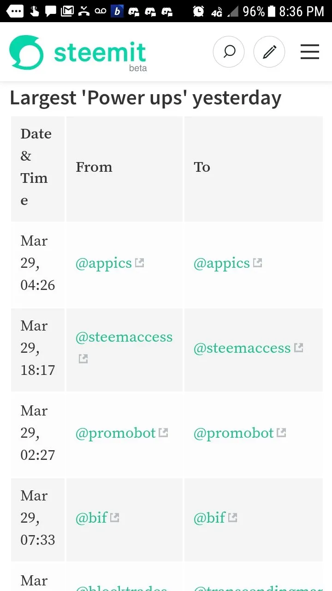Open external link icon beside To @promobot
The height and width of the screenshot is (591, 332).
click(281, 433)
